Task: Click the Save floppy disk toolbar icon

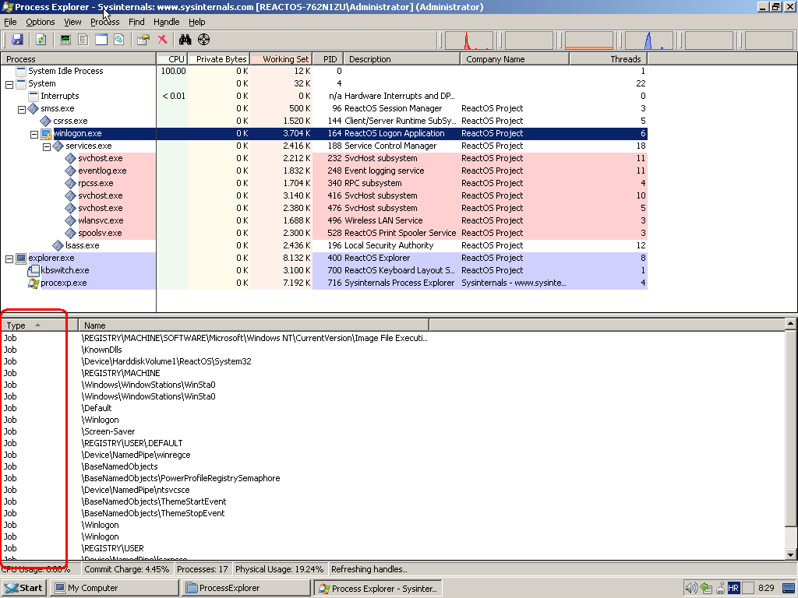Action: [17, 40]
